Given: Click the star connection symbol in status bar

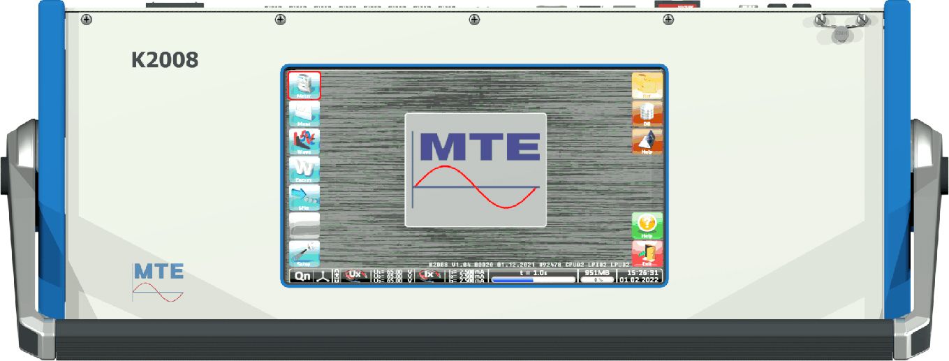Looking at the screenshot, I should tap(323, 277).
